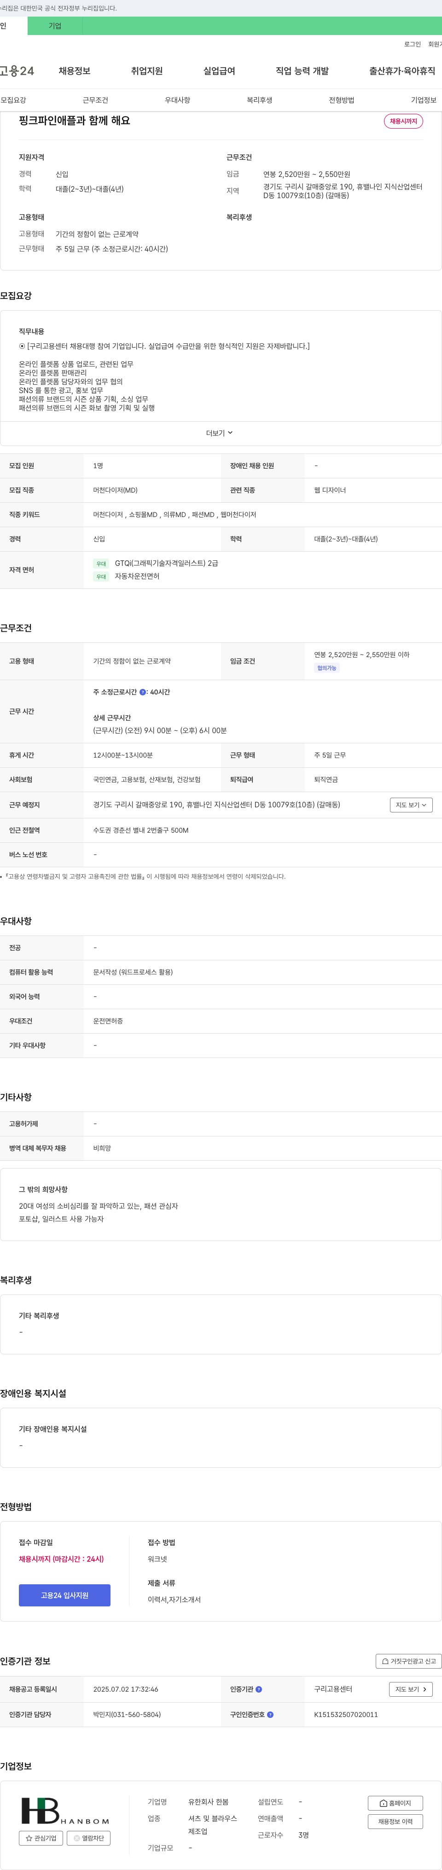Image resolution: width=442 pixels, height=1870 pixels.
Task: Expand 지도 보기 for 근무 예정지 row
Action: tap(411, 805)
